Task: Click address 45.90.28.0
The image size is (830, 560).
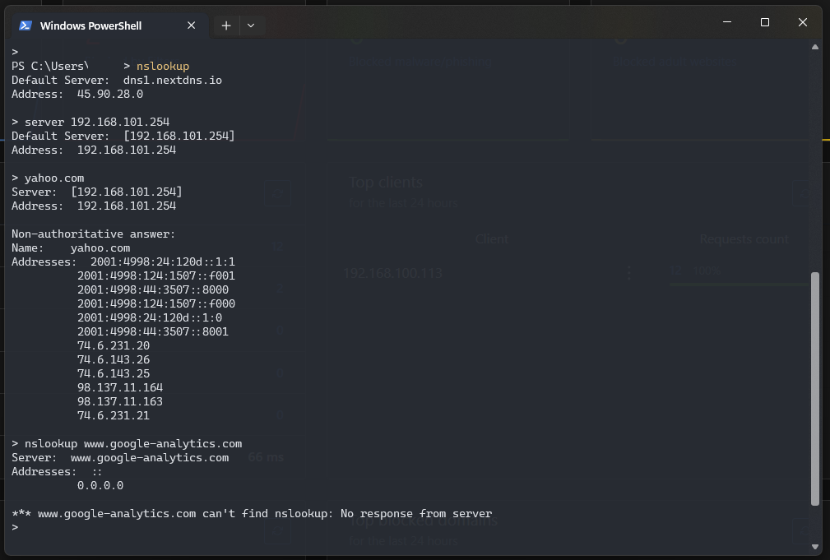Action: pos(110,95)
